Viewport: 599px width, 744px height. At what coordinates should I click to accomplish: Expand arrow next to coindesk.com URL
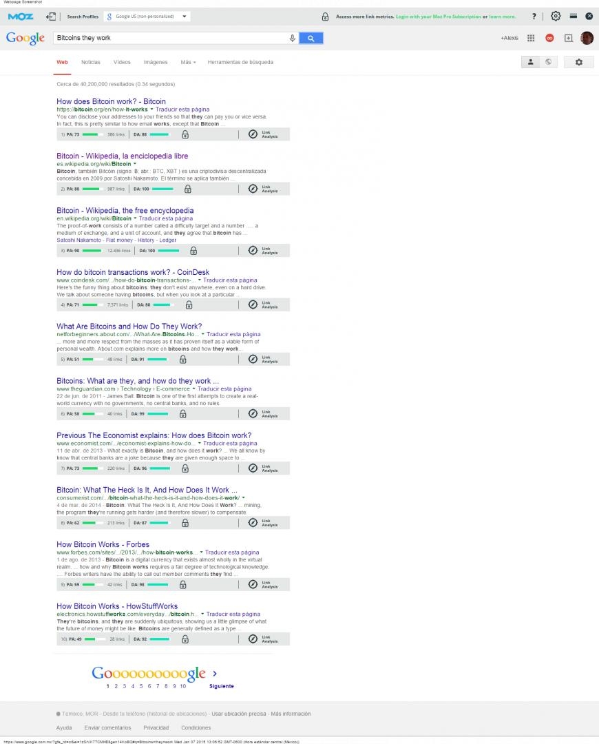pos(199,280)
